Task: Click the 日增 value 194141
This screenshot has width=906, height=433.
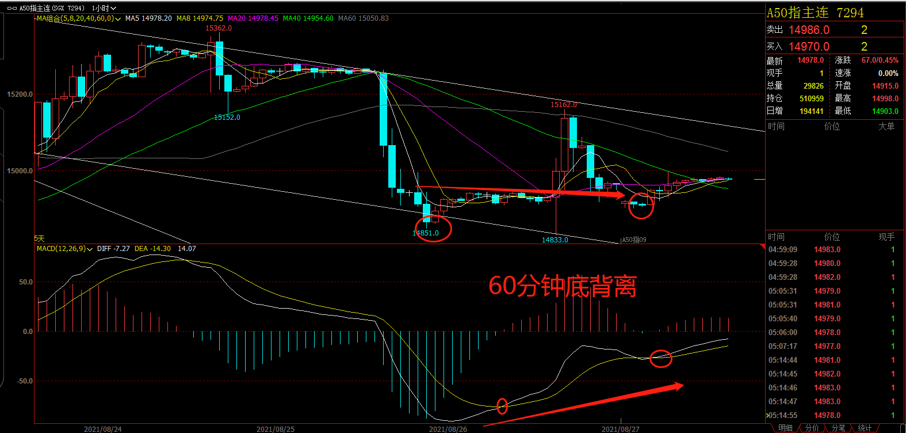Action: 812,111
